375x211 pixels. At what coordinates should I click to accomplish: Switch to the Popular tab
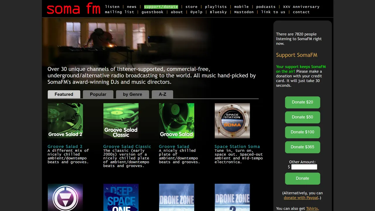point(98,94)
